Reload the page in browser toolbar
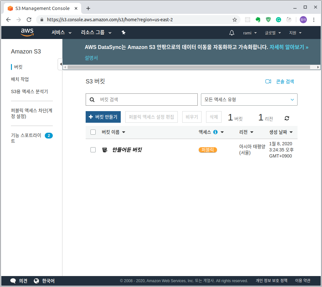 pos(29,20)
